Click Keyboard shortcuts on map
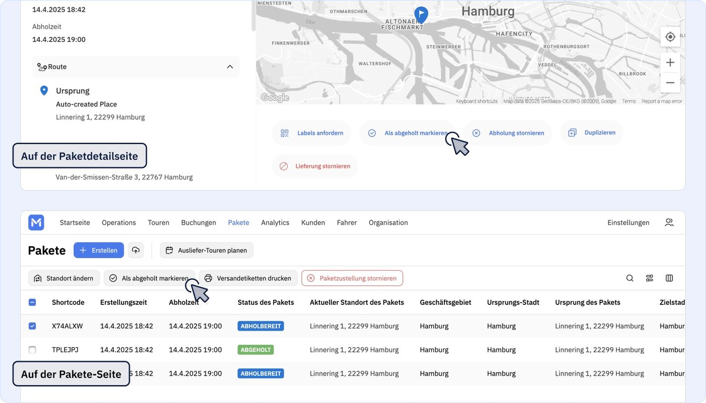The image size is (706, 403). coord(476,101)
